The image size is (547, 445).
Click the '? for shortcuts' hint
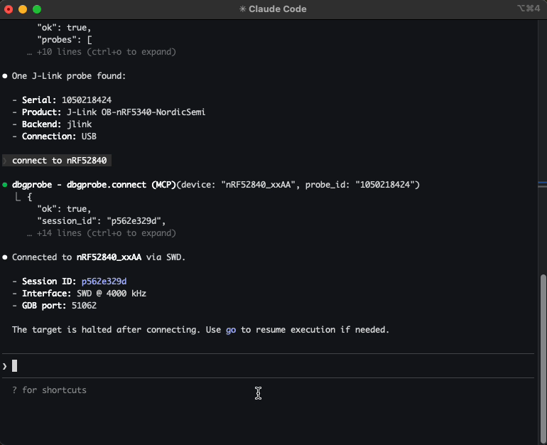49,390
